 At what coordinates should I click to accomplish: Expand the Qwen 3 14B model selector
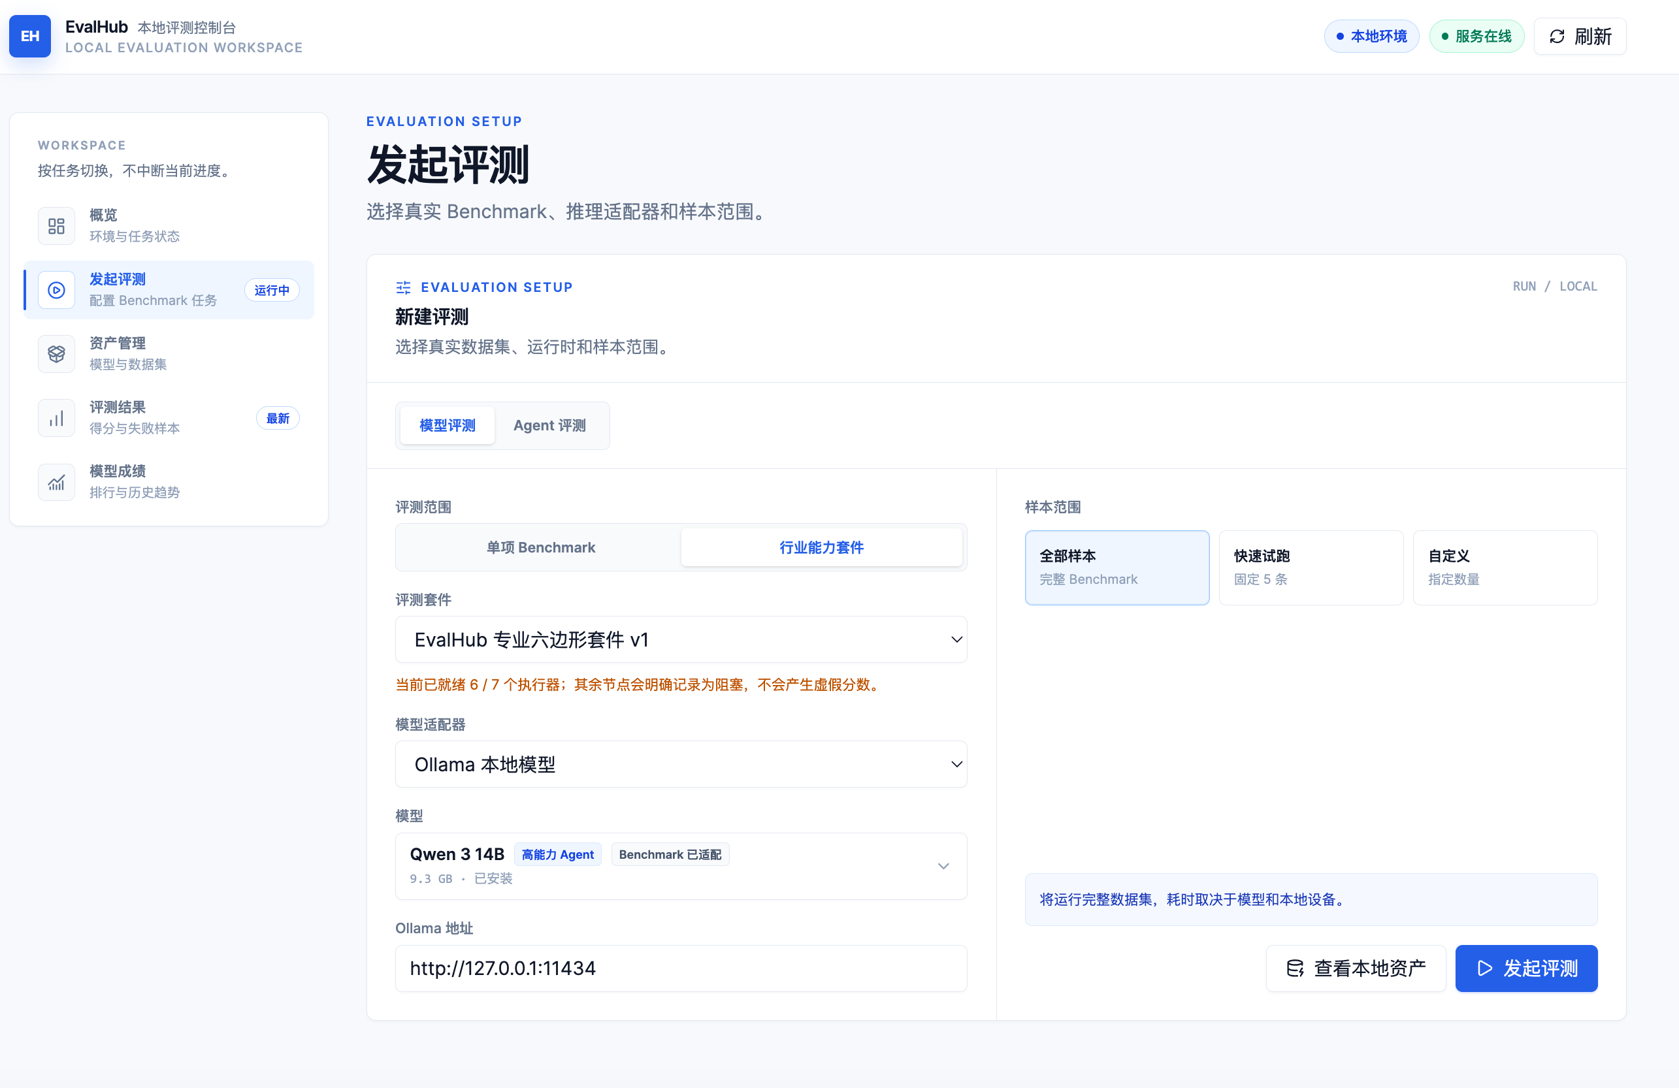(681, 866)
